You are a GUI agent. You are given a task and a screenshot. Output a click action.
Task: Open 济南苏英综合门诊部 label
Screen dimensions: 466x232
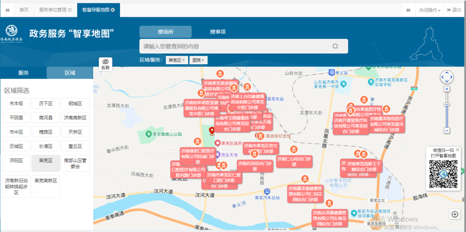pos(255,166)
